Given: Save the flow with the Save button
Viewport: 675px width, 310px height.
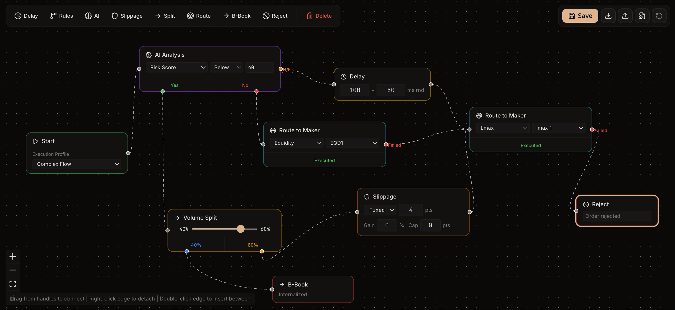Looking at the screenshot, I should 580,16.
